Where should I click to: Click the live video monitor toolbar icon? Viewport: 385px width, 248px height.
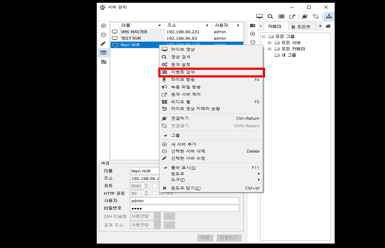coord(260,17)
